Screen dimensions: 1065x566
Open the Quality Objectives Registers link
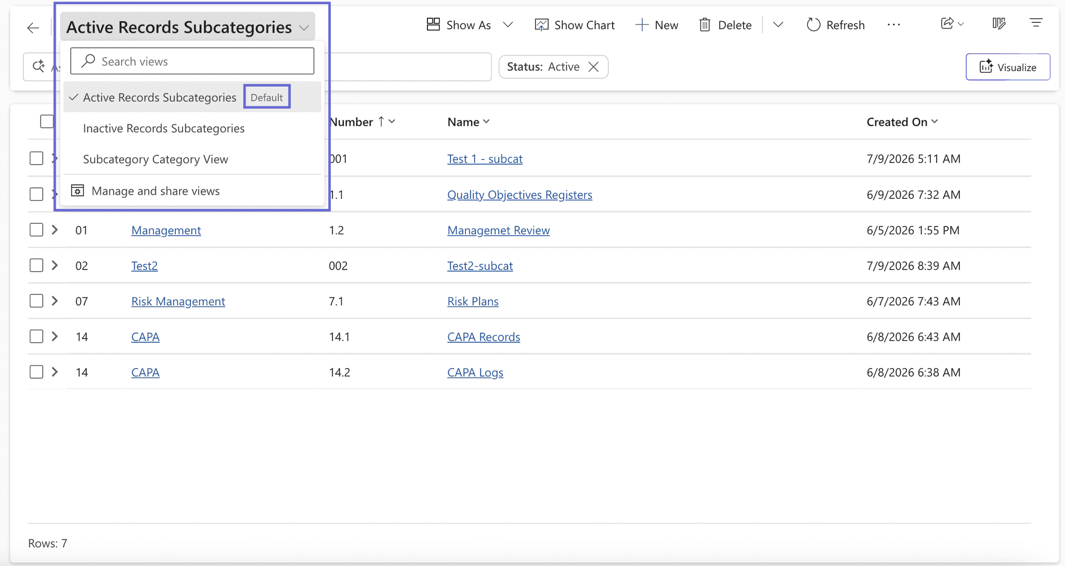519,195
